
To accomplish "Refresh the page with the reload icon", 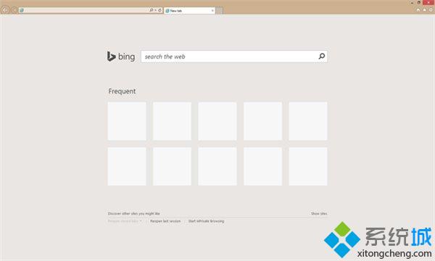I will pyautogui.click(x=159, y=10).
